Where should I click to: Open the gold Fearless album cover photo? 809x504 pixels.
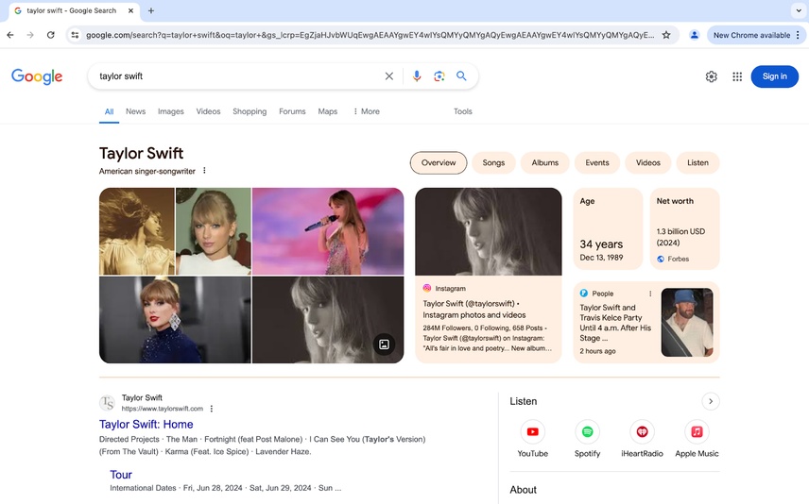click(x=137, y=231)
